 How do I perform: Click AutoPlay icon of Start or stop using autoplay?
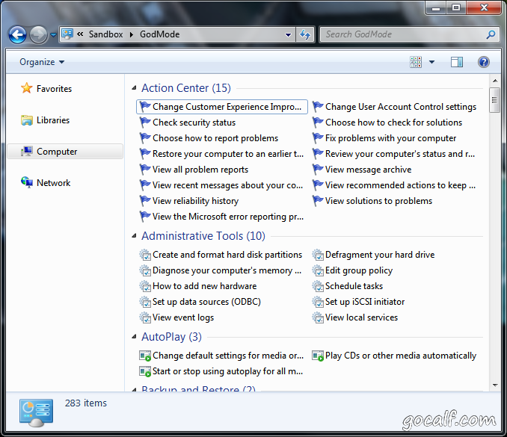[x=145, y=371]
